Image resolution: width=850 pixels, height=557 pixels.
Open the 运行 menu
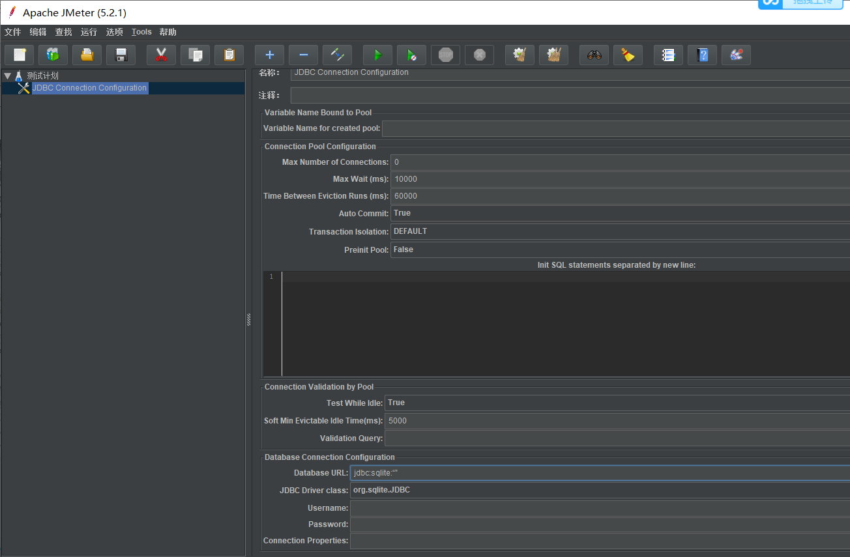pyautogui.click(x=89, y=32)
